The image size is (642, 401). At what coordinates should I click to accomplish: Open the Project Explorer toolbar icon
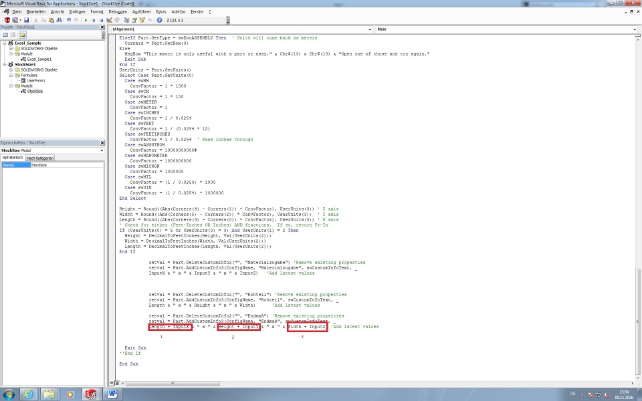(126, 20)
